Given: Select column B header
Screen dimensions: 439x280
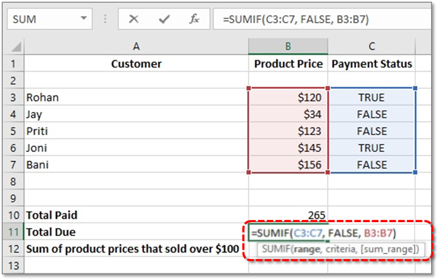Looking at the screenshot, I should [288, 46].
